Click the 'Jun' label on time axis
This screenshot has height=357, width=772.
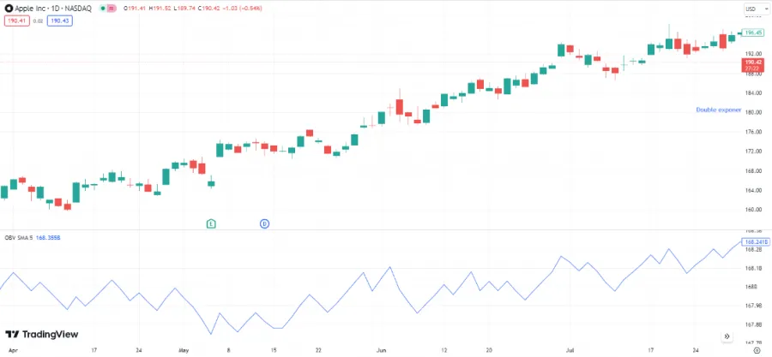[380, 349]
